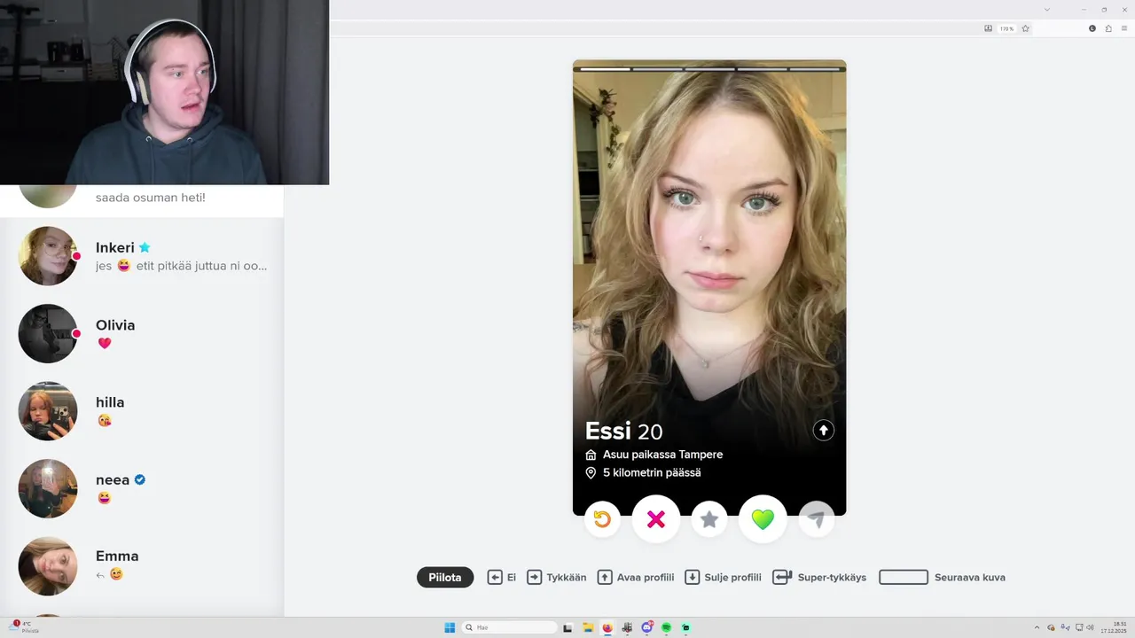Image resolution: width=1135 pixels, height=638 pixels.
Task: Open Essi's profile with the up-arrow icon
Action: pyautogui.click(x=824, y=430)
